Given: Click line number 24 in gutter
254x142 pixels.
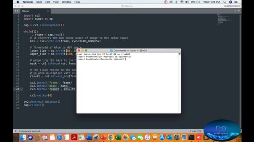Looking at the screenshot, I should click(x=17, y=89).
